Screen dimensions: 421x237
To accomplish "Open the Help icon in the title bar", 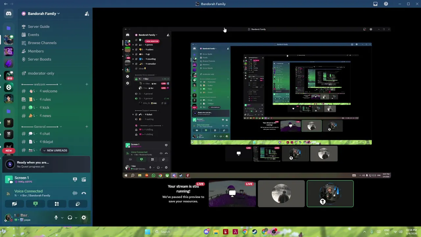I will coord(386,4).
